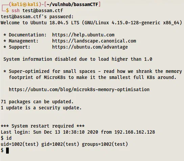Click the password prompt line
The height and width of the screenshot is (161, 184).
[x=37, y=17]
